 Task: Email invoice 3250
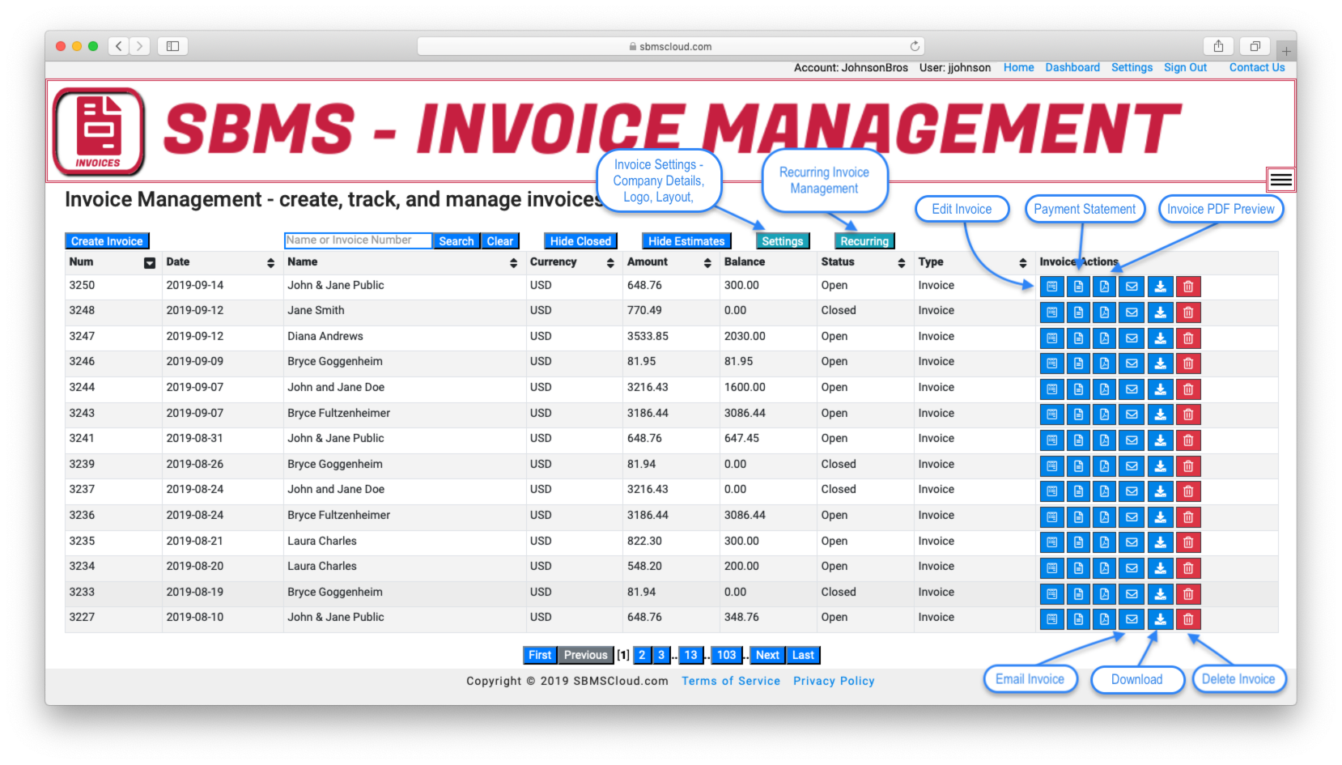(1132, 287)
